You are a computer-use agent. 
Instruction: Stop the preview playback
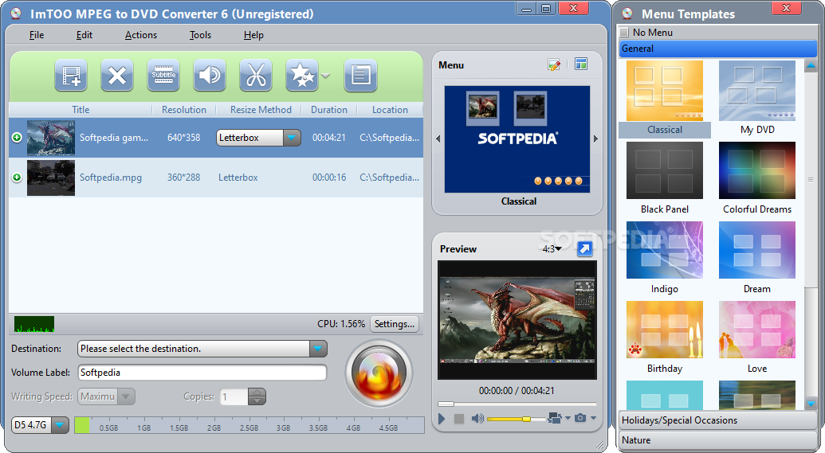coord(459,418)
